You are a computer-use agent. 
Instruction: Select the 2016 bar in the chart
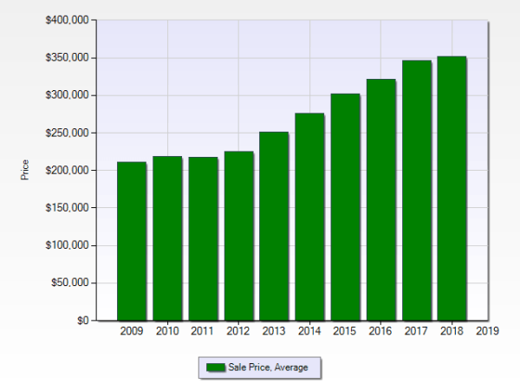click(381, 200)
